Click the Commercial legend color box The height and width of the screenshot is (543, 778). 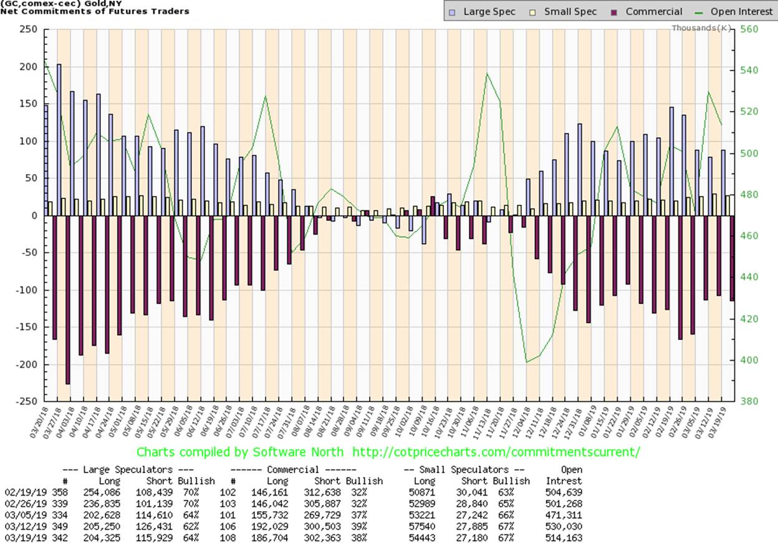pos(615,12)
